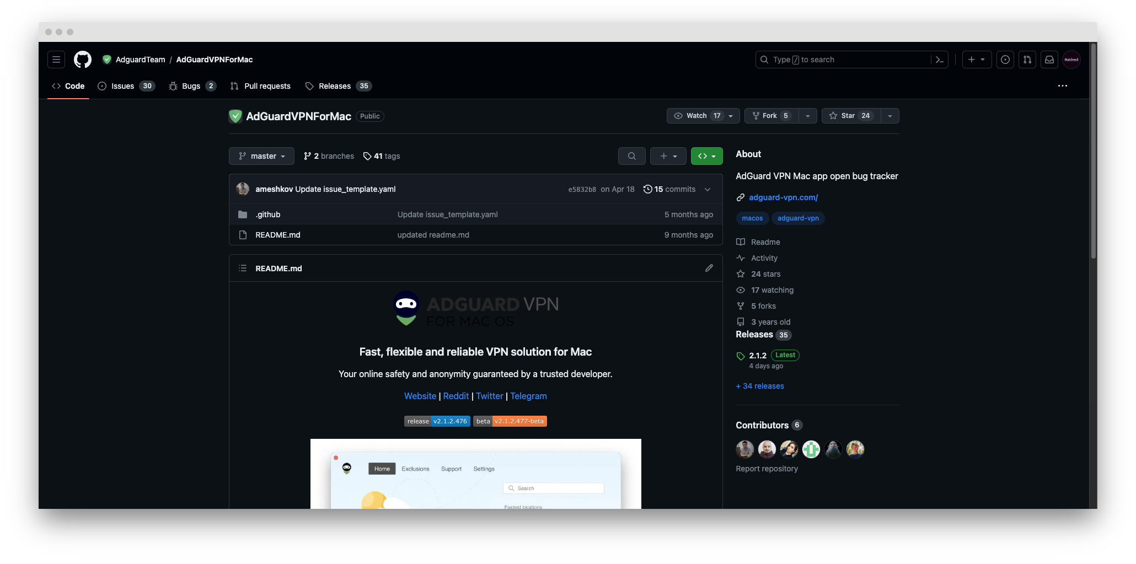Image resolution: width=1136 pixels, height=564 pixels.
Task: Open the adguard-vpn.com website link
Action: click(784, 197)
